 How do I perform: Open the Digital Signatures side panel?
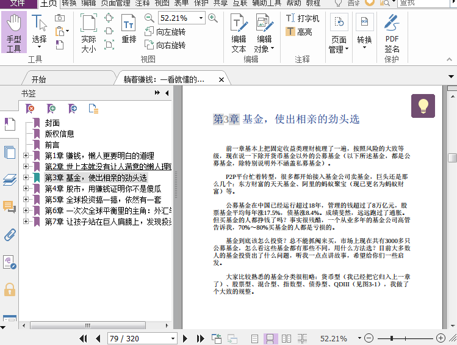pos(10,262)
